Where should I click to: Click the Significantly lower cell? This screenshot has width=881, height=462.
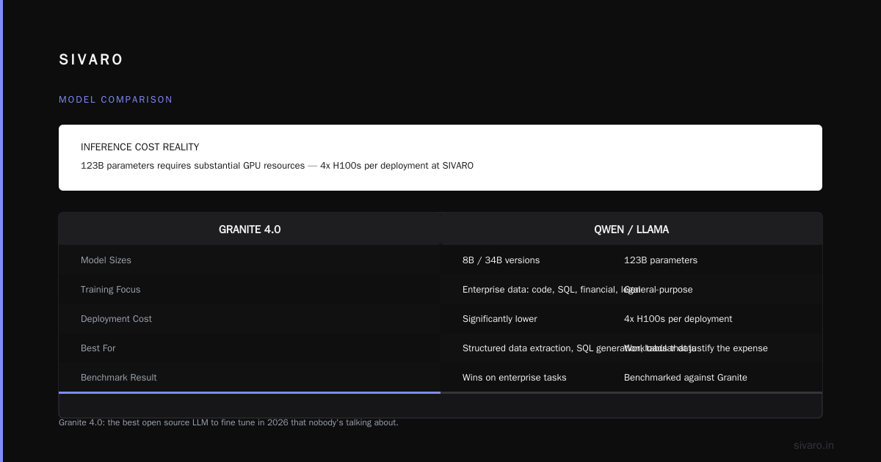click(500, 319)
